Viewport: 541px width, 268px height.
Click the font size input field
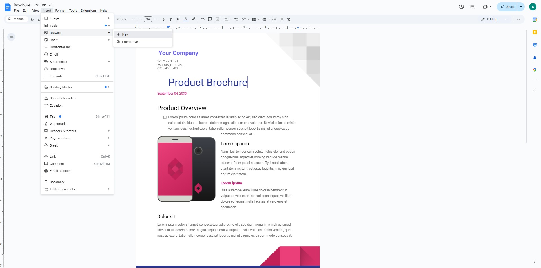148,19
